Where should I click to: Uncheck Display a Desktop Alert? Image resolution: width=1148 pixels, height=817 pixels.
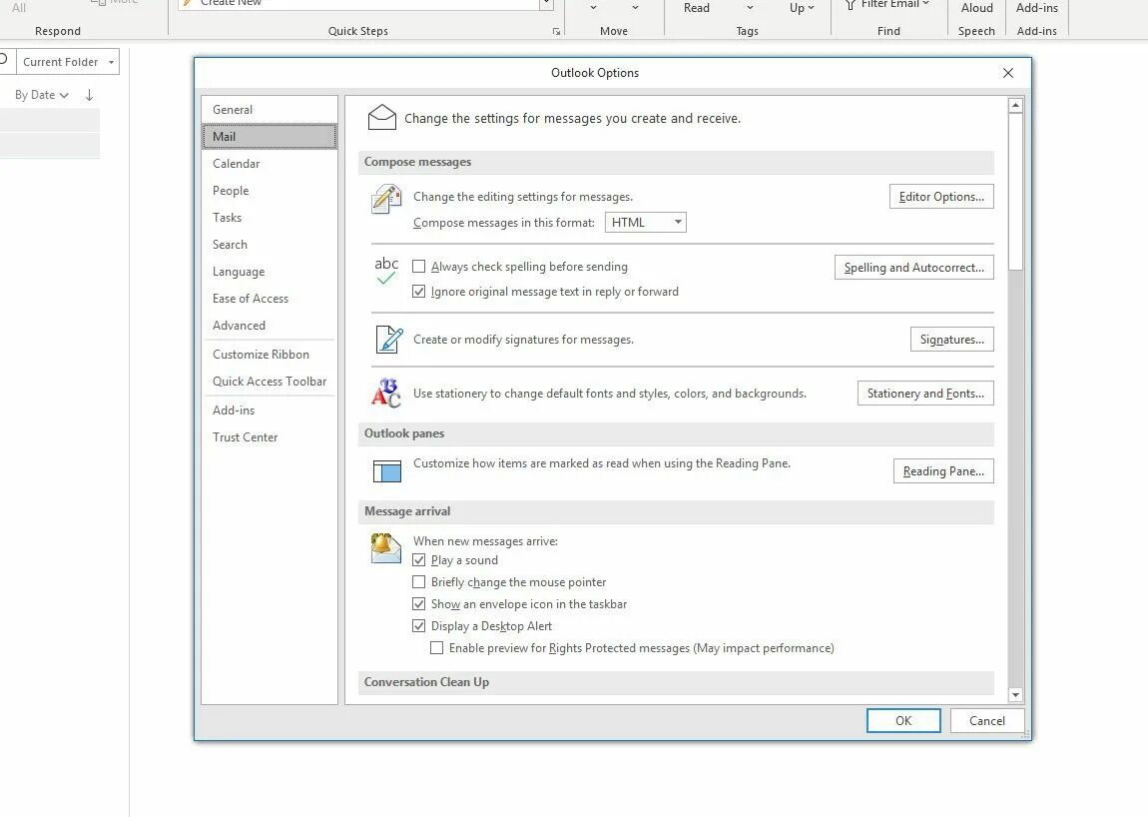[x=419, y=626]
